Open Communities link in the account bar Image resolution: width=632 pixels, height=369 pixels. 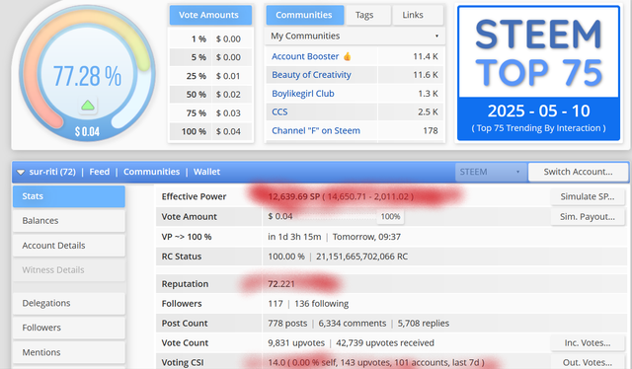[x=151, y=172]
